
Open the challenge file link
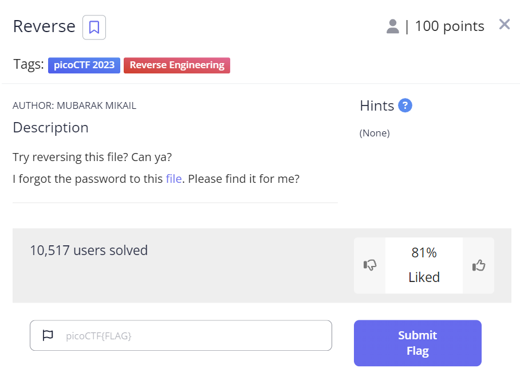click(174, 179)
